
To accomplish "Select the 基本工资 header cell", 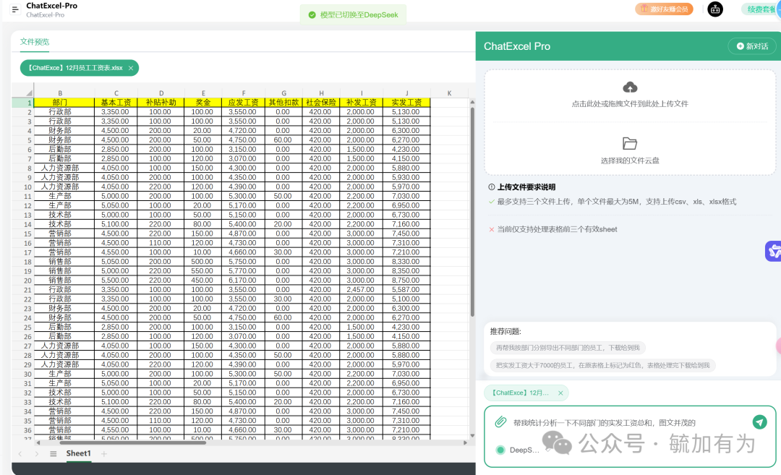I will tap(116, 103).
